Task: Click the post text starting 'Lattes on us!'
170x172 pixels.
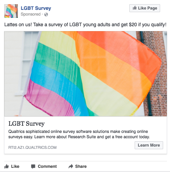Action: [85, 25]
